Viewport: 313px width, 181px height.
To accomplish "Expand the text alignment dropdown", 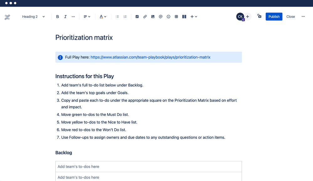I will coord(86,16).
